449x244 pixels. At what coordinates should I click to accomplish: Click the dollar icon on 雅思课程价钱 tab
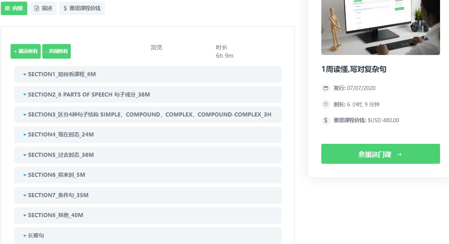click(65, 8)
